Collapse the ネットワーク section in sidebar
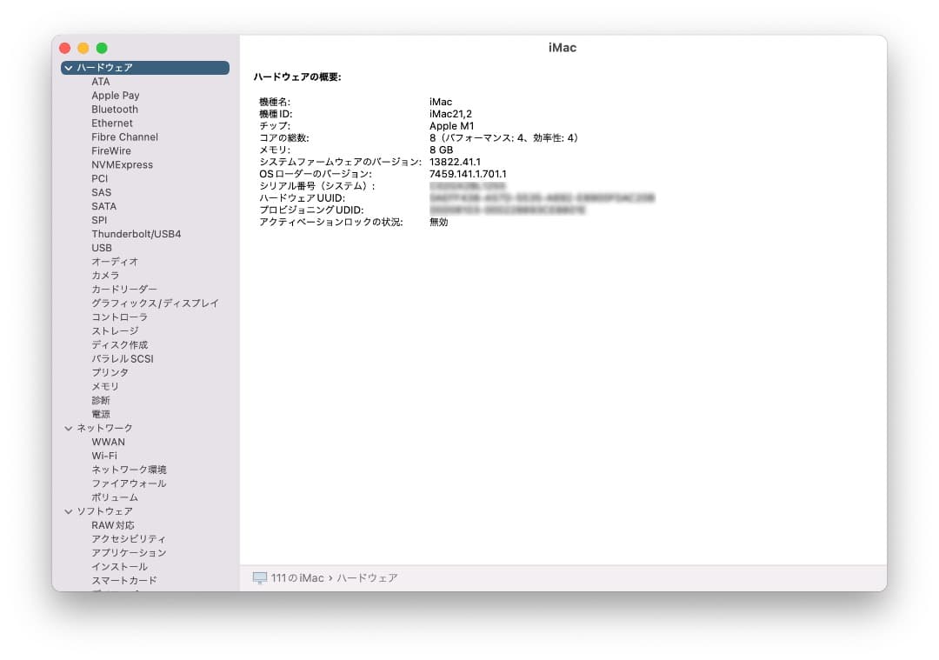This screenshot has height=660, width=939. (x=69, y=428)
